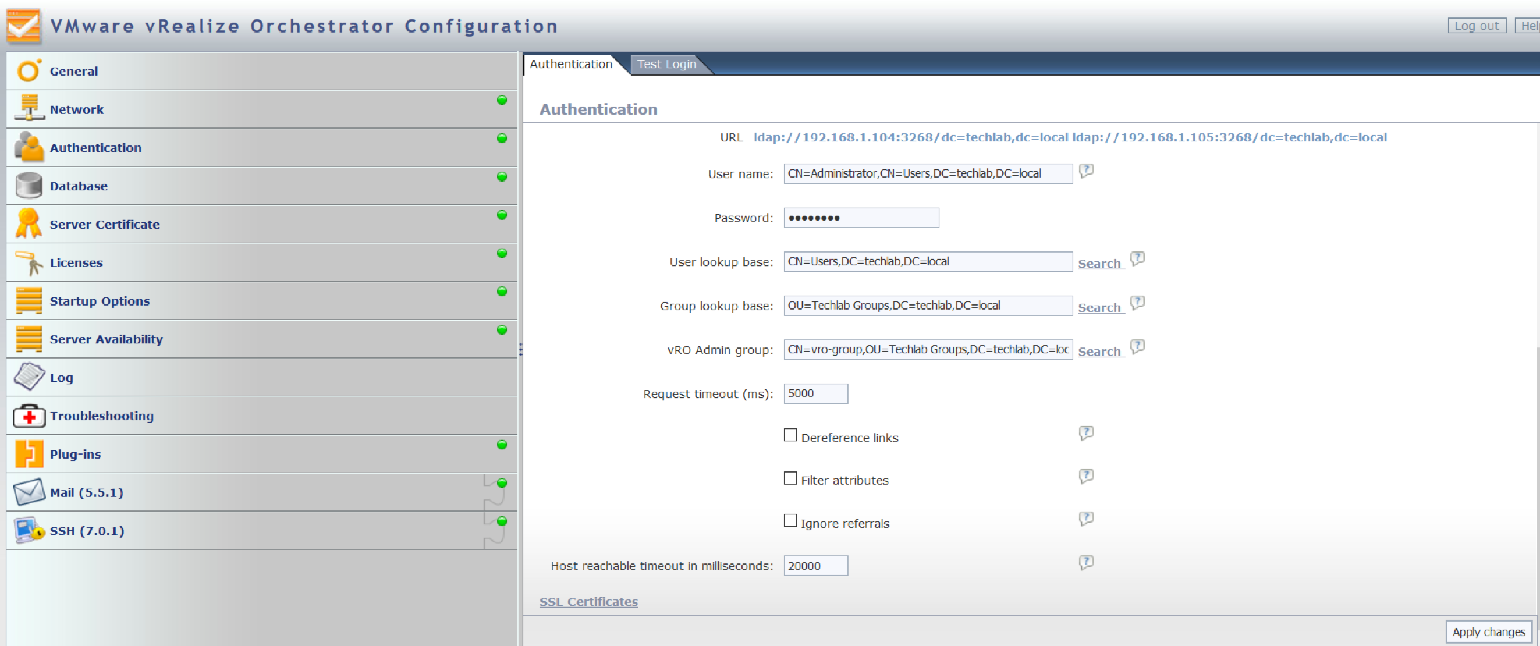This screenshot has height=646, width=1540.
Task: Click the Database cylinder icon
Action: (29, 185)
